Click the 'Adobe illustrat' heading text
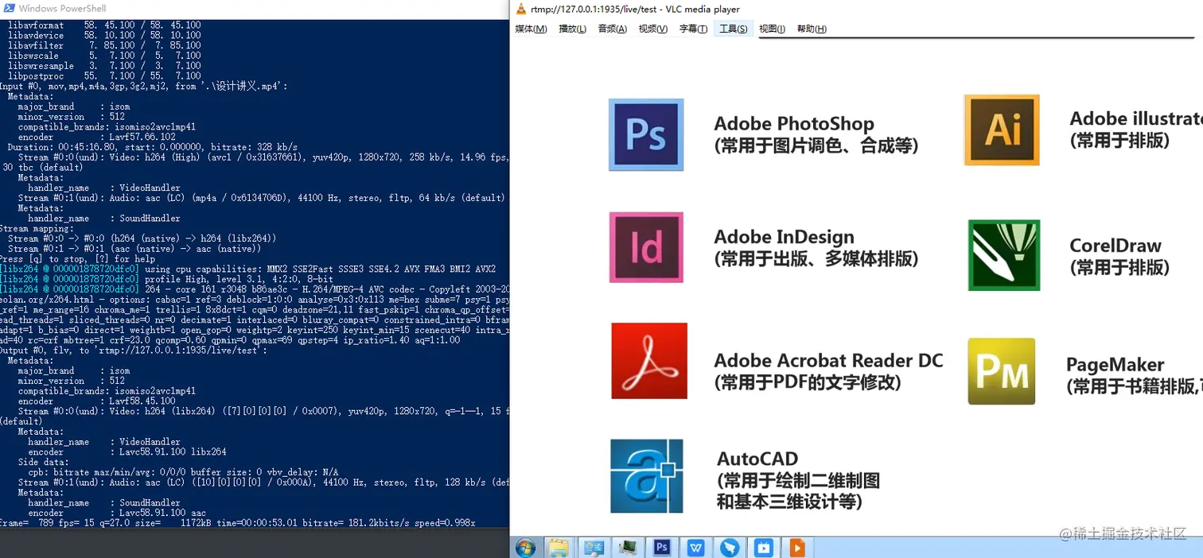 click(1136, 119)
